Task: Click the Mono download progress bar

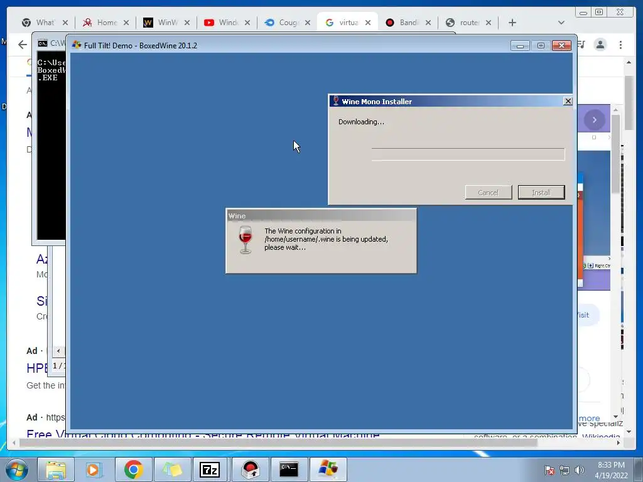Action: coord(468,154)
